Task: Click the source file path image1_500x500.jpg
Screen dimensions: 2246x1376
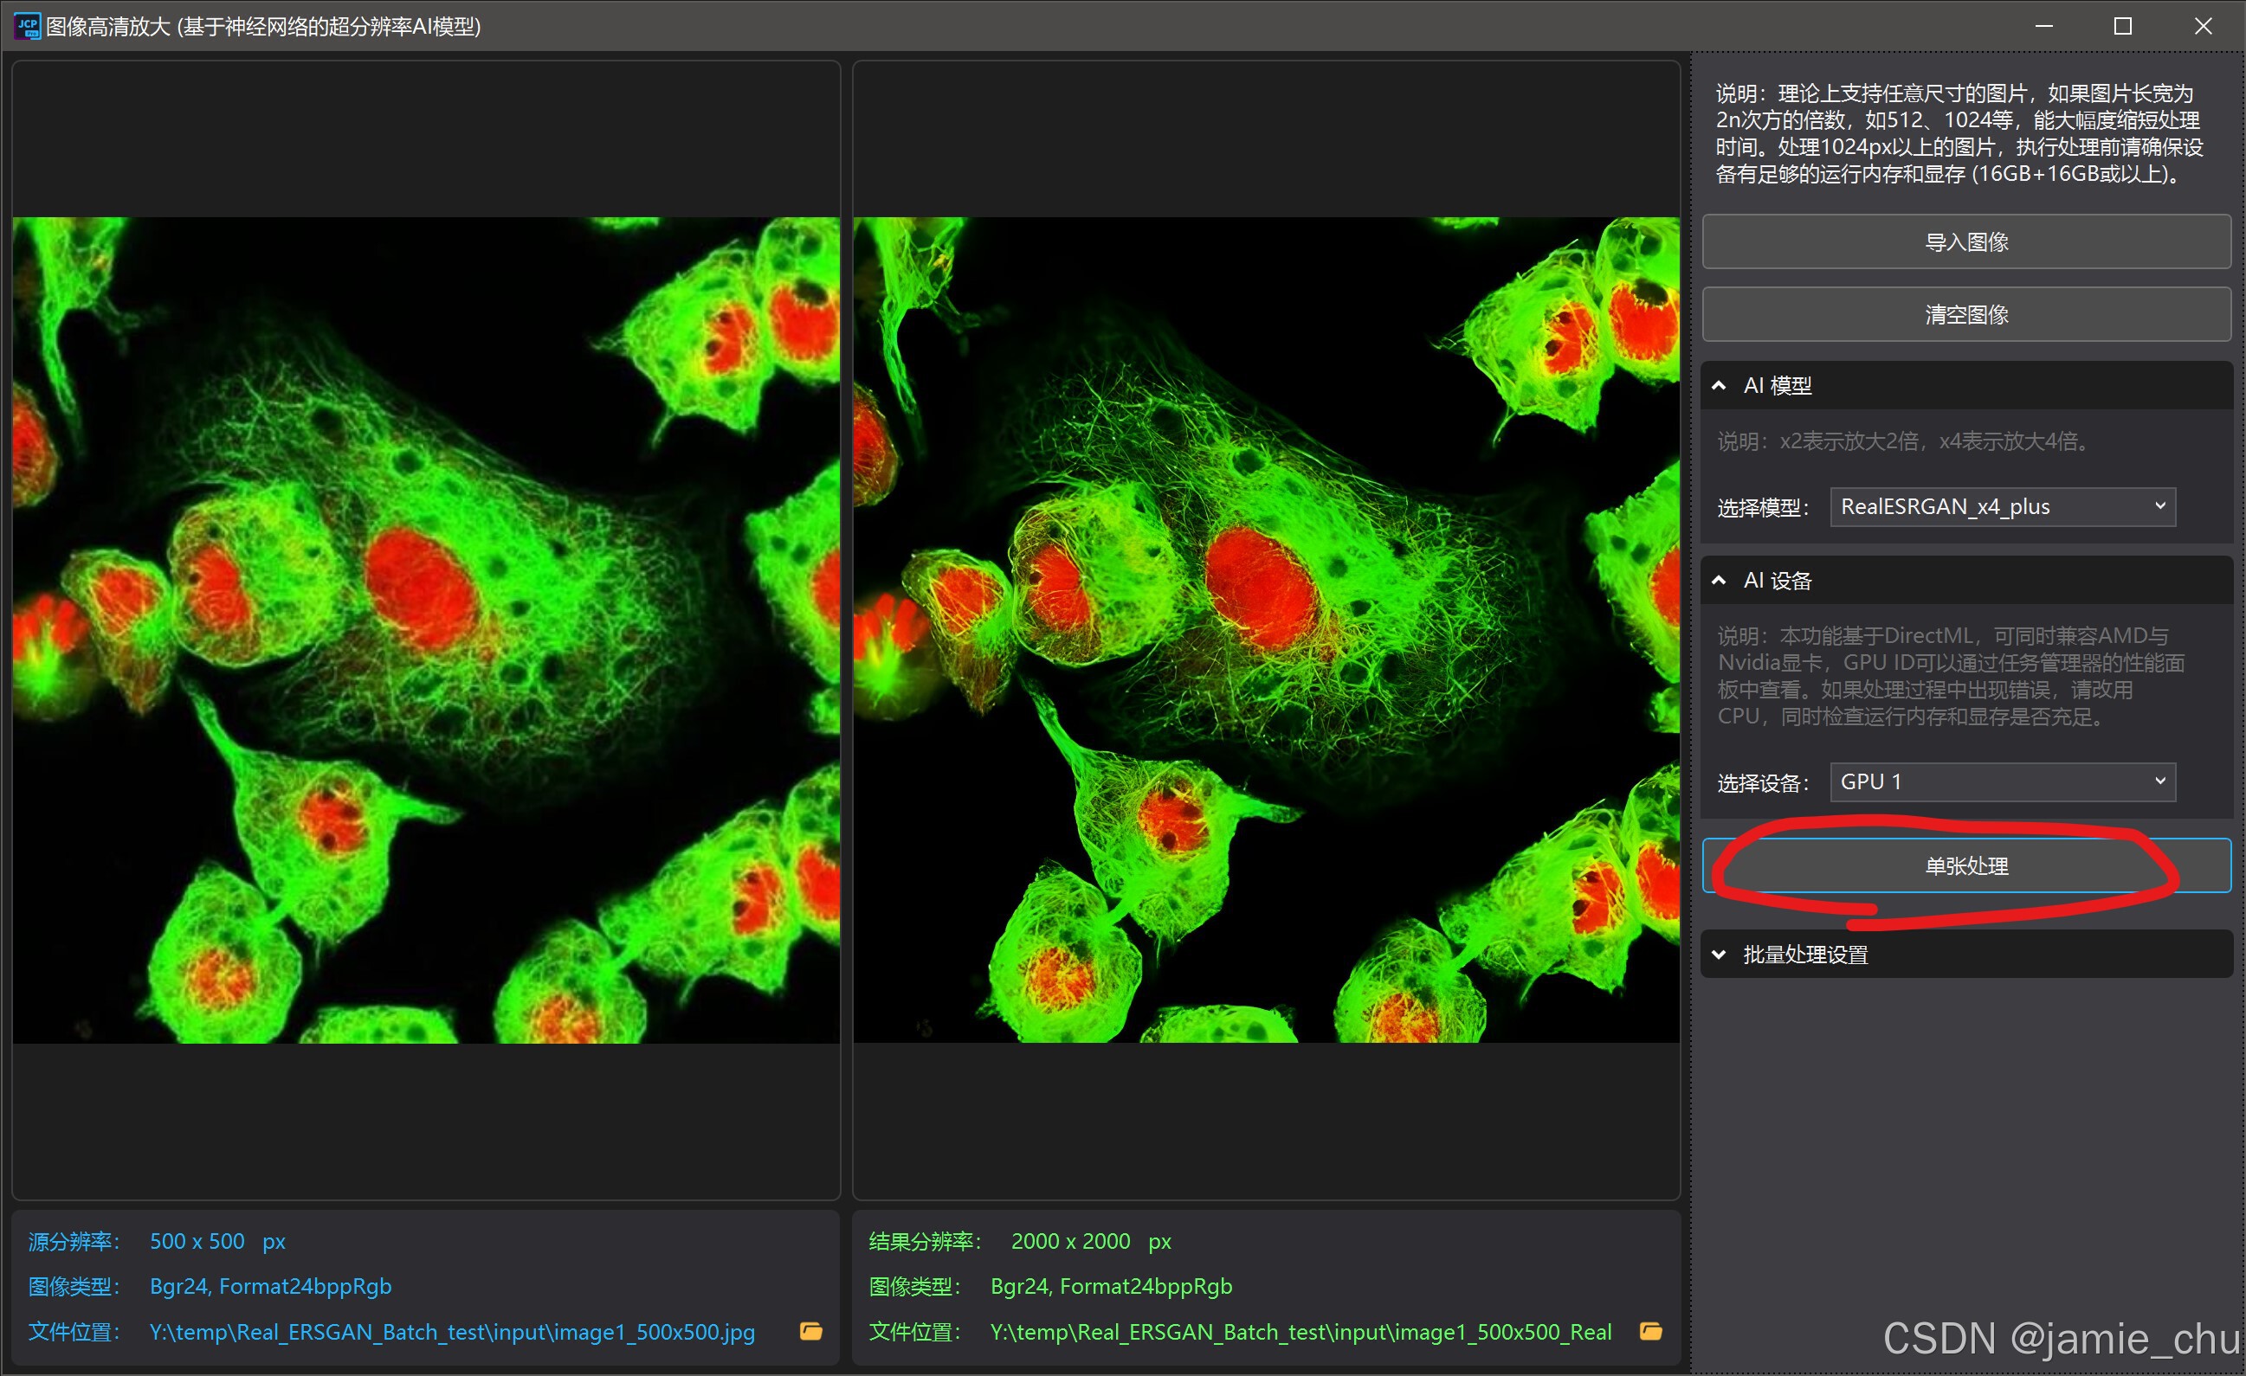Action: (452, 1331)
